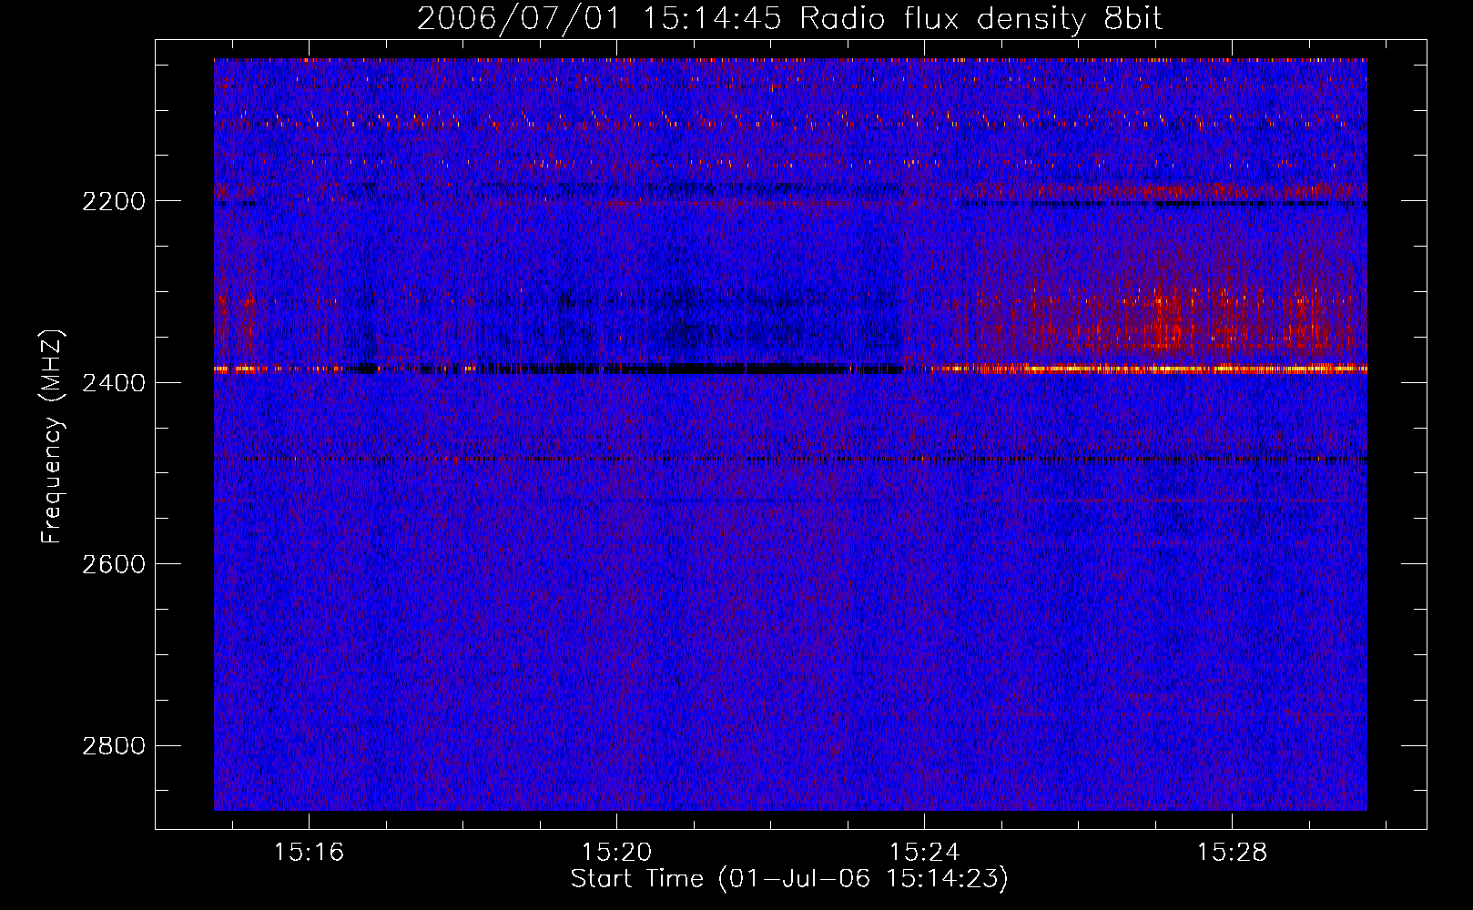Click the red burst region near 15:27

[x=1170, y=318]
